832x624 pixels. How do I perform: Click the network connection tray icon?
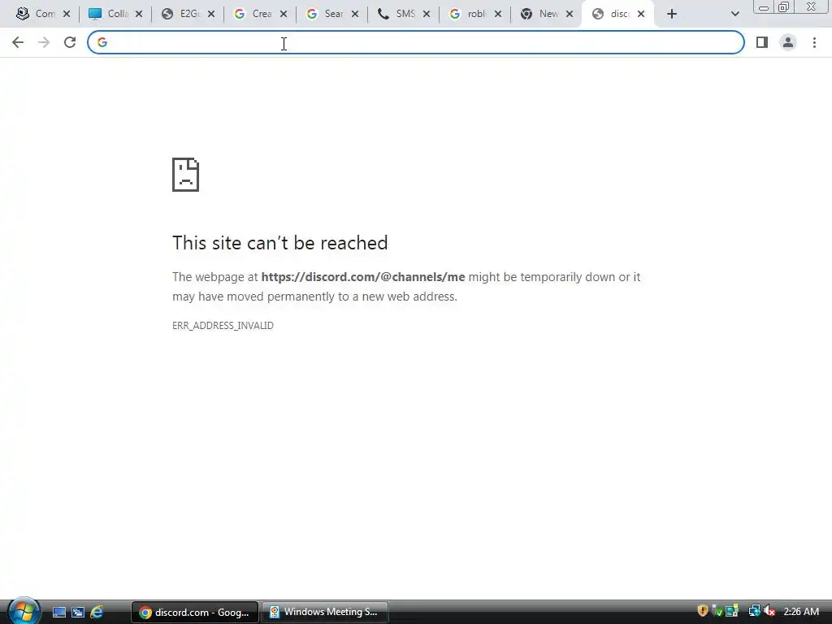754,611
